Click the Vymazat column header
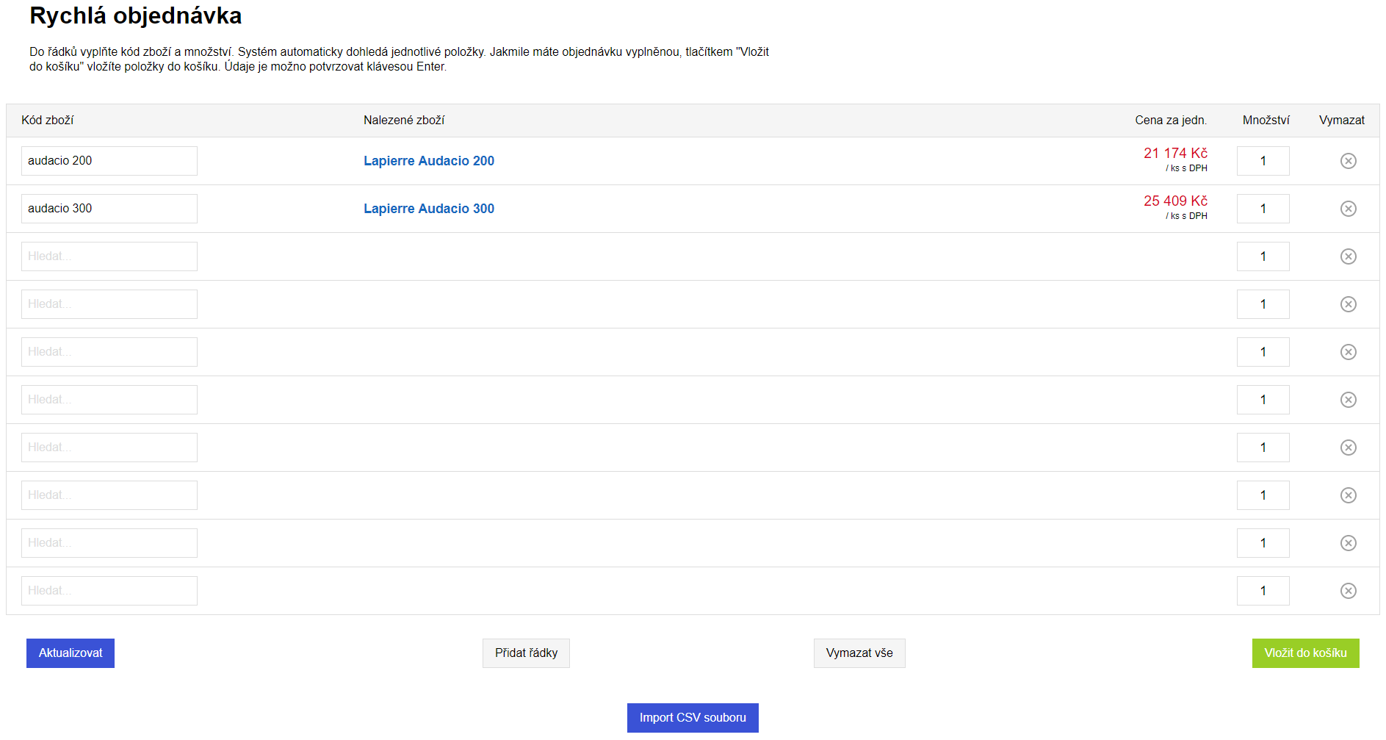1386x740 pixels. coord(1342,121)
